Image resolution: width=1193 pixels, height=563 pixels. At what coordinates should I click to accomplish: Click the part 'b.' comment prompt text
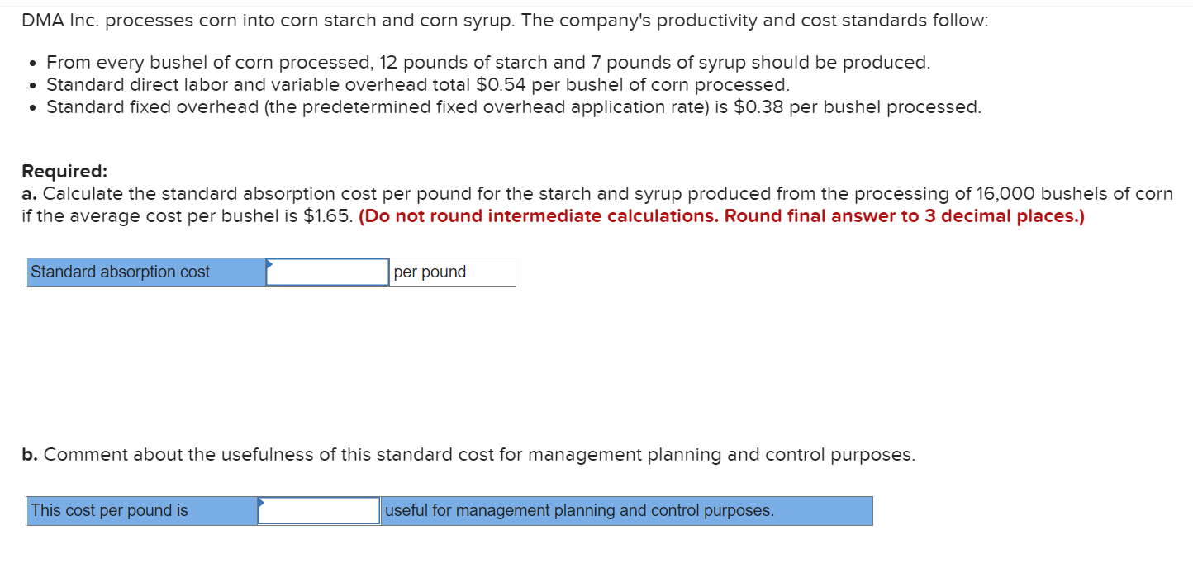coord(467,454)
